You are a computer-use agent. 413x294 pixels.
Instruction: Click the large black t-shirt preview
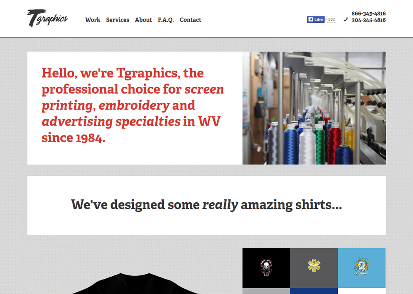tap(135, 283)
